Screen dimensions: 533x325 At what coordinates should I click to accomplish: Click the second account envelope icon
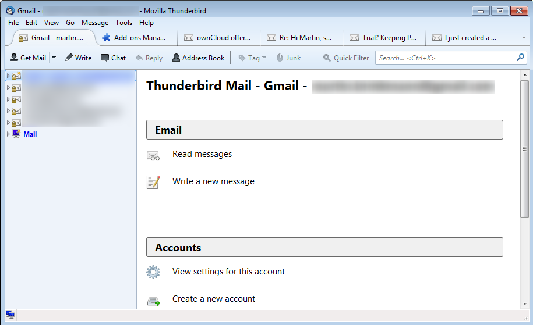coord(16,88)
